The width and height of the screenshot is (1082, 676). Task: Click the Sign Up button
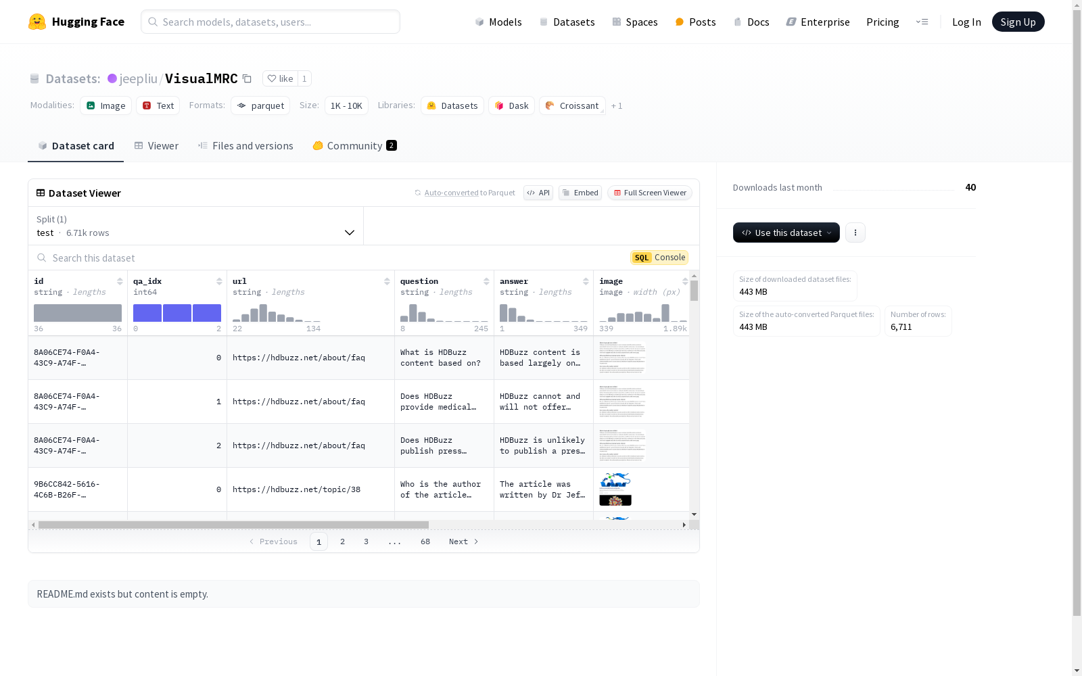(1018, 22)
